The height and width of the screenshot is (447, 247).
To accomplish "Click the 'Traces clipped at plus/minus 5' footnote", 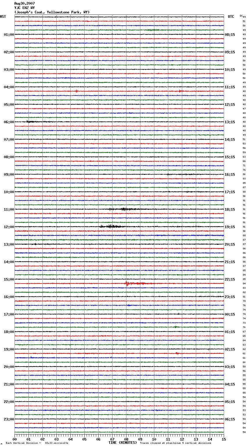I will coord(176,443).
